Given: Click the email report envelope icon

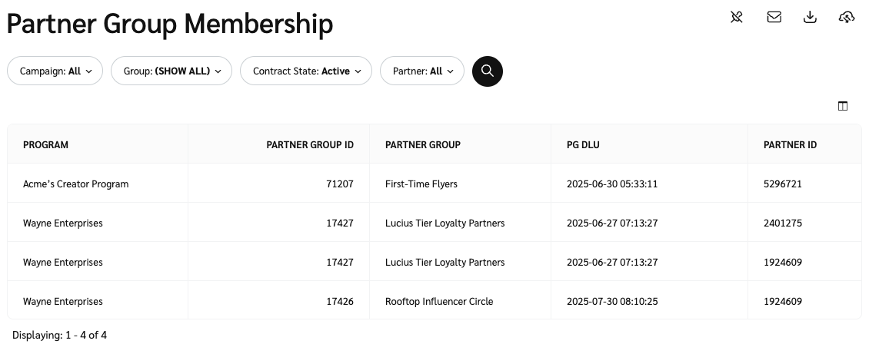Looking at the screenshot, I should click(x=774, y=17).
